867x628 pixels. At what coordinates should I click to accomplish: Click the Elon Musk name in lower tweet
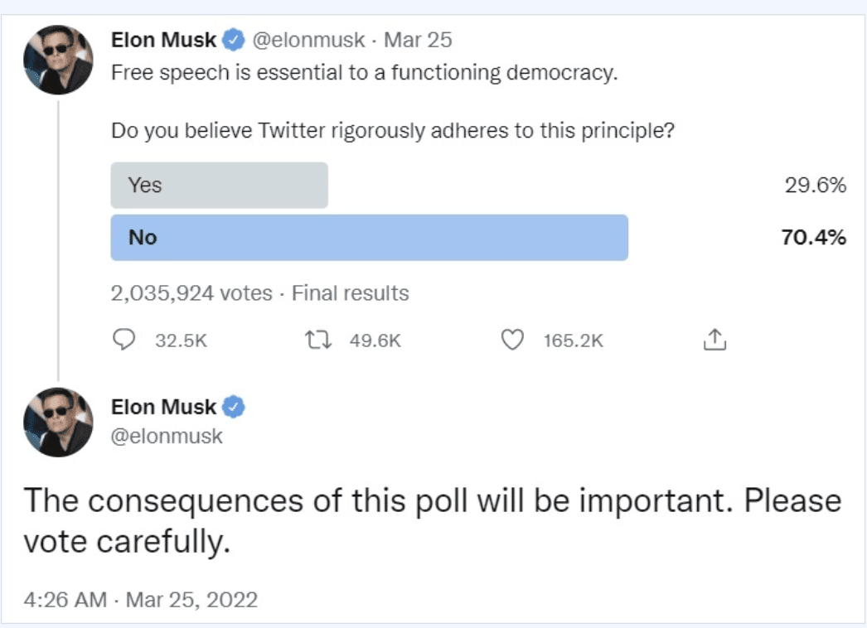click(x=164, y=407)
